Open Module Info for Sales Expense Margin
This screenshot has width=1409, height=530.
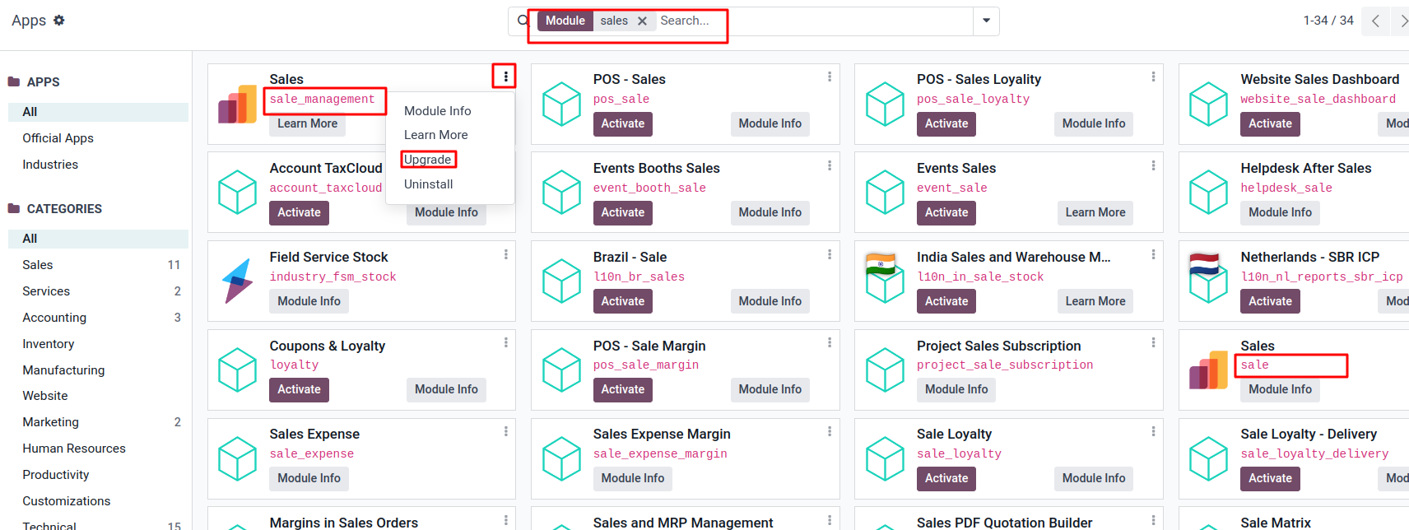[632, 478]
